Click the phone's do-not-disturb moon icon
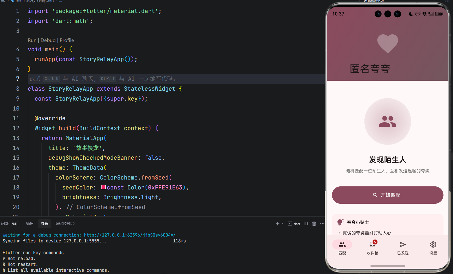 [x=411, y=14]
